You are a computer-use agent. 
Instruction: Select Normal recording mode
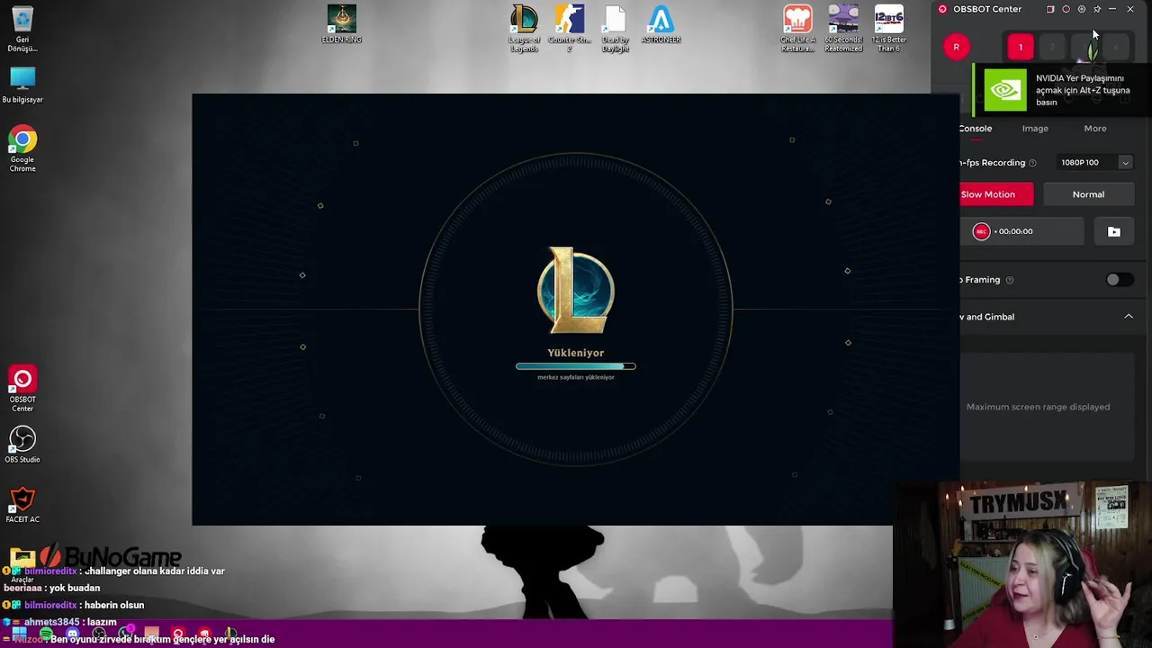point(1088,194)
